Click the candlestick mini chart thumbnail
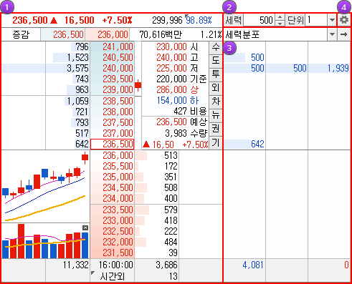 point(45,187)
